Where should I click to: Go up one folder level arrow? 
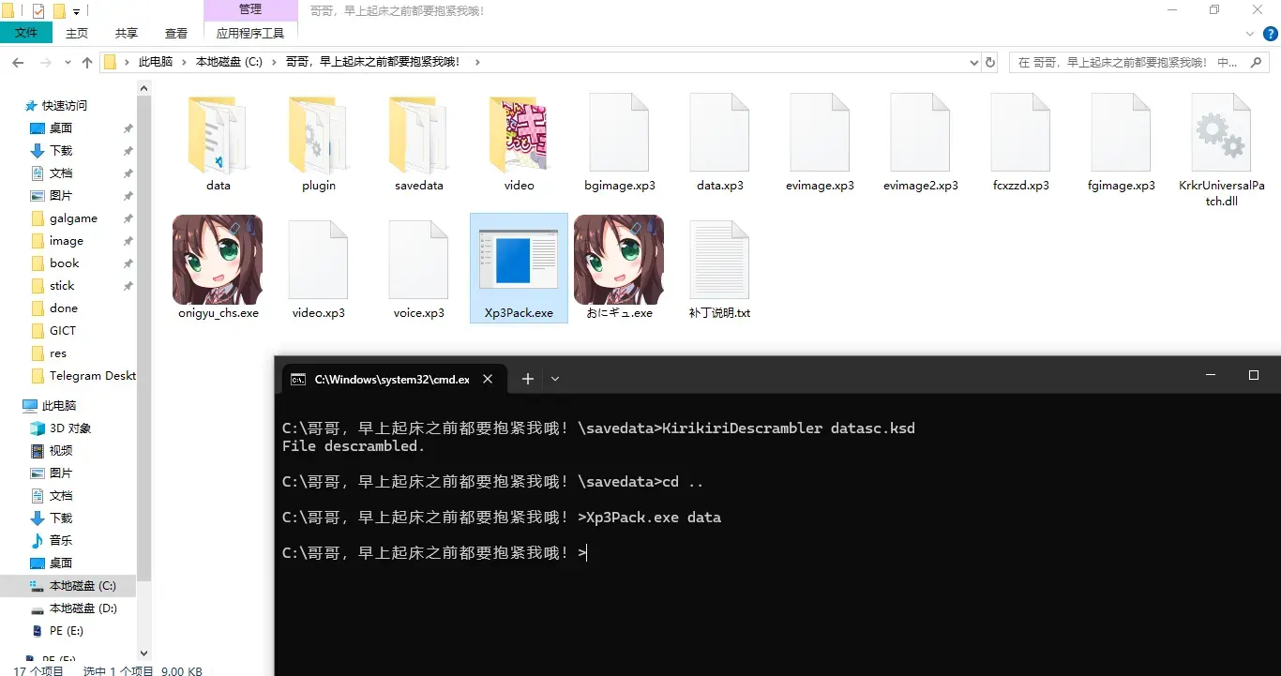click(87, 62)
